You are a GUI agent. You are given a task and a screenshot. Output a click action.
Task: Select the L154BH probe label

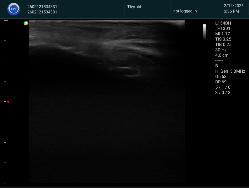click(223, 23)
